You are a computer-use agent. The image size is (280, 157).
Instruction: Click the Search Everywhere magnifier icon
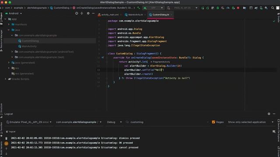point(273,8)
